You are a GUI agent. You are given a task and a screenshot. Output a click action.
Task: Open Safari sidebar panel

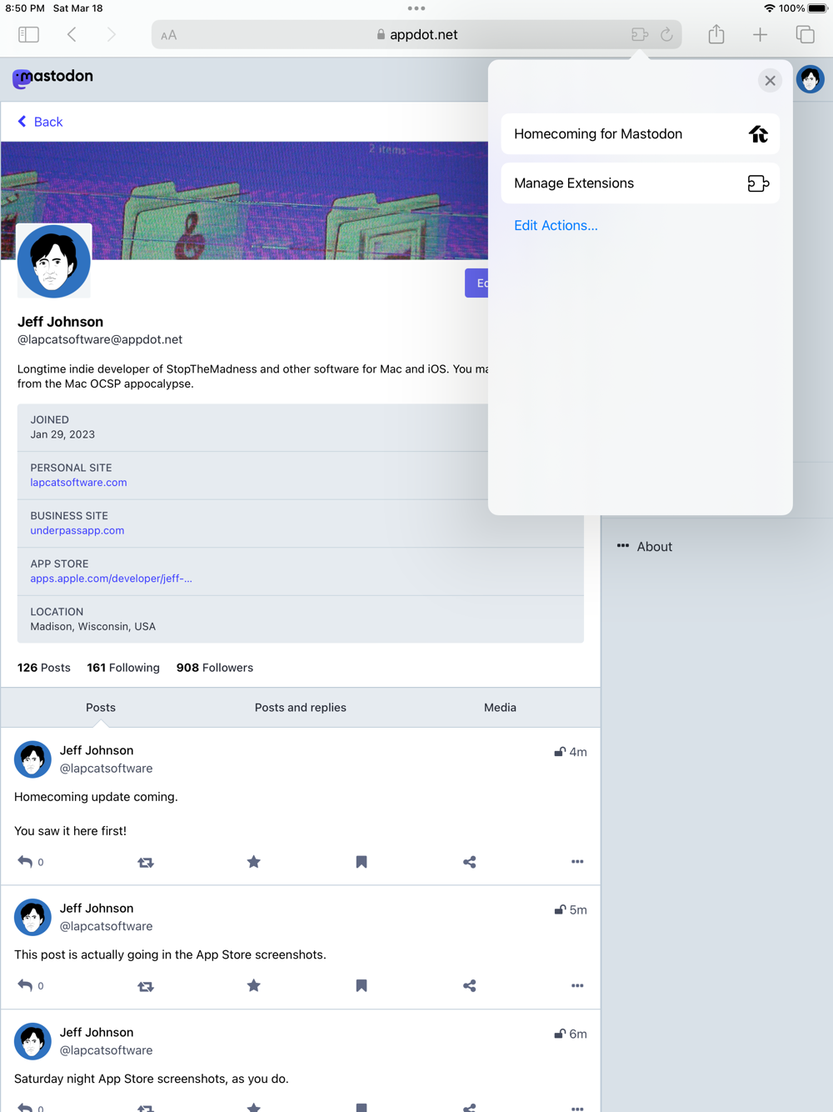point(28,34)
